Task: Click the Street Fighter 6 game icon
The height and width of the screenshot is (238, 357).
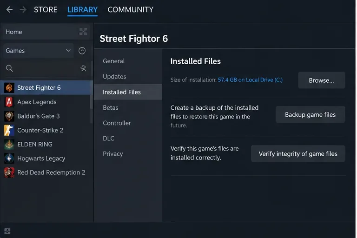Action: [9, 88]
